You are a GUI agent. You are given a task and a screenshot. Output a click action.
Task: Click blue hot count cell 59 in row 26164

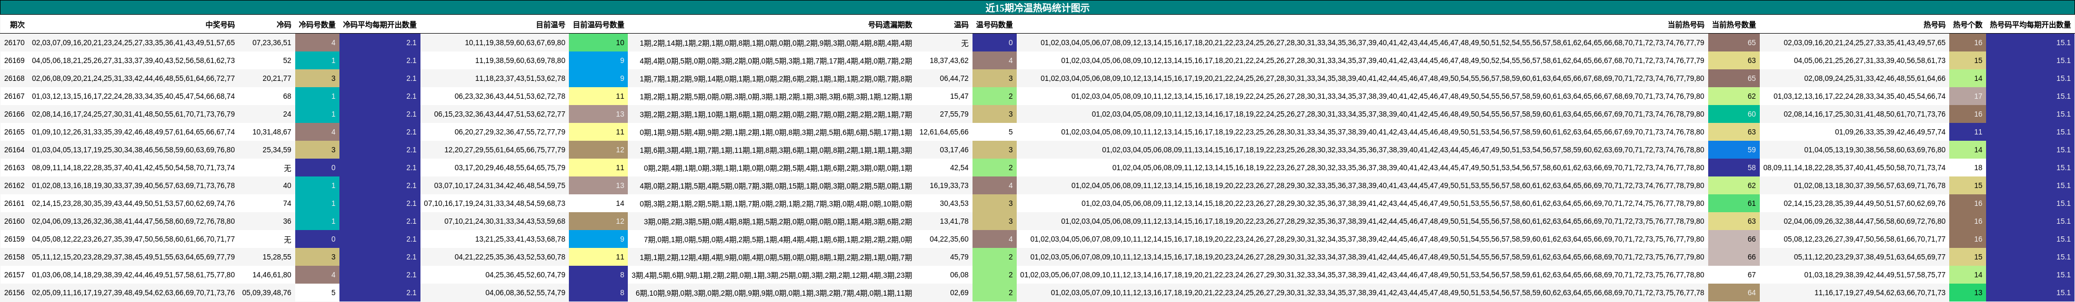coord(1733,149)
